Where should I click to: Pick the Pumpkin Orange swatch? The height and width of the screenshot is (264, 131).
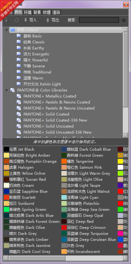[x=6, y=161]
